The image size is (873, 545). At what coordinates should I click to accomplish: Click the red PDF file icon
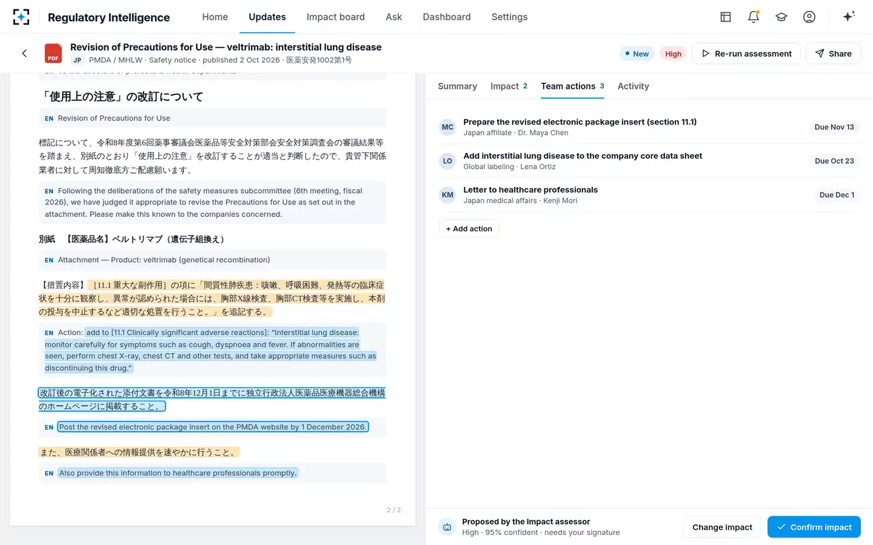(53, 53)
